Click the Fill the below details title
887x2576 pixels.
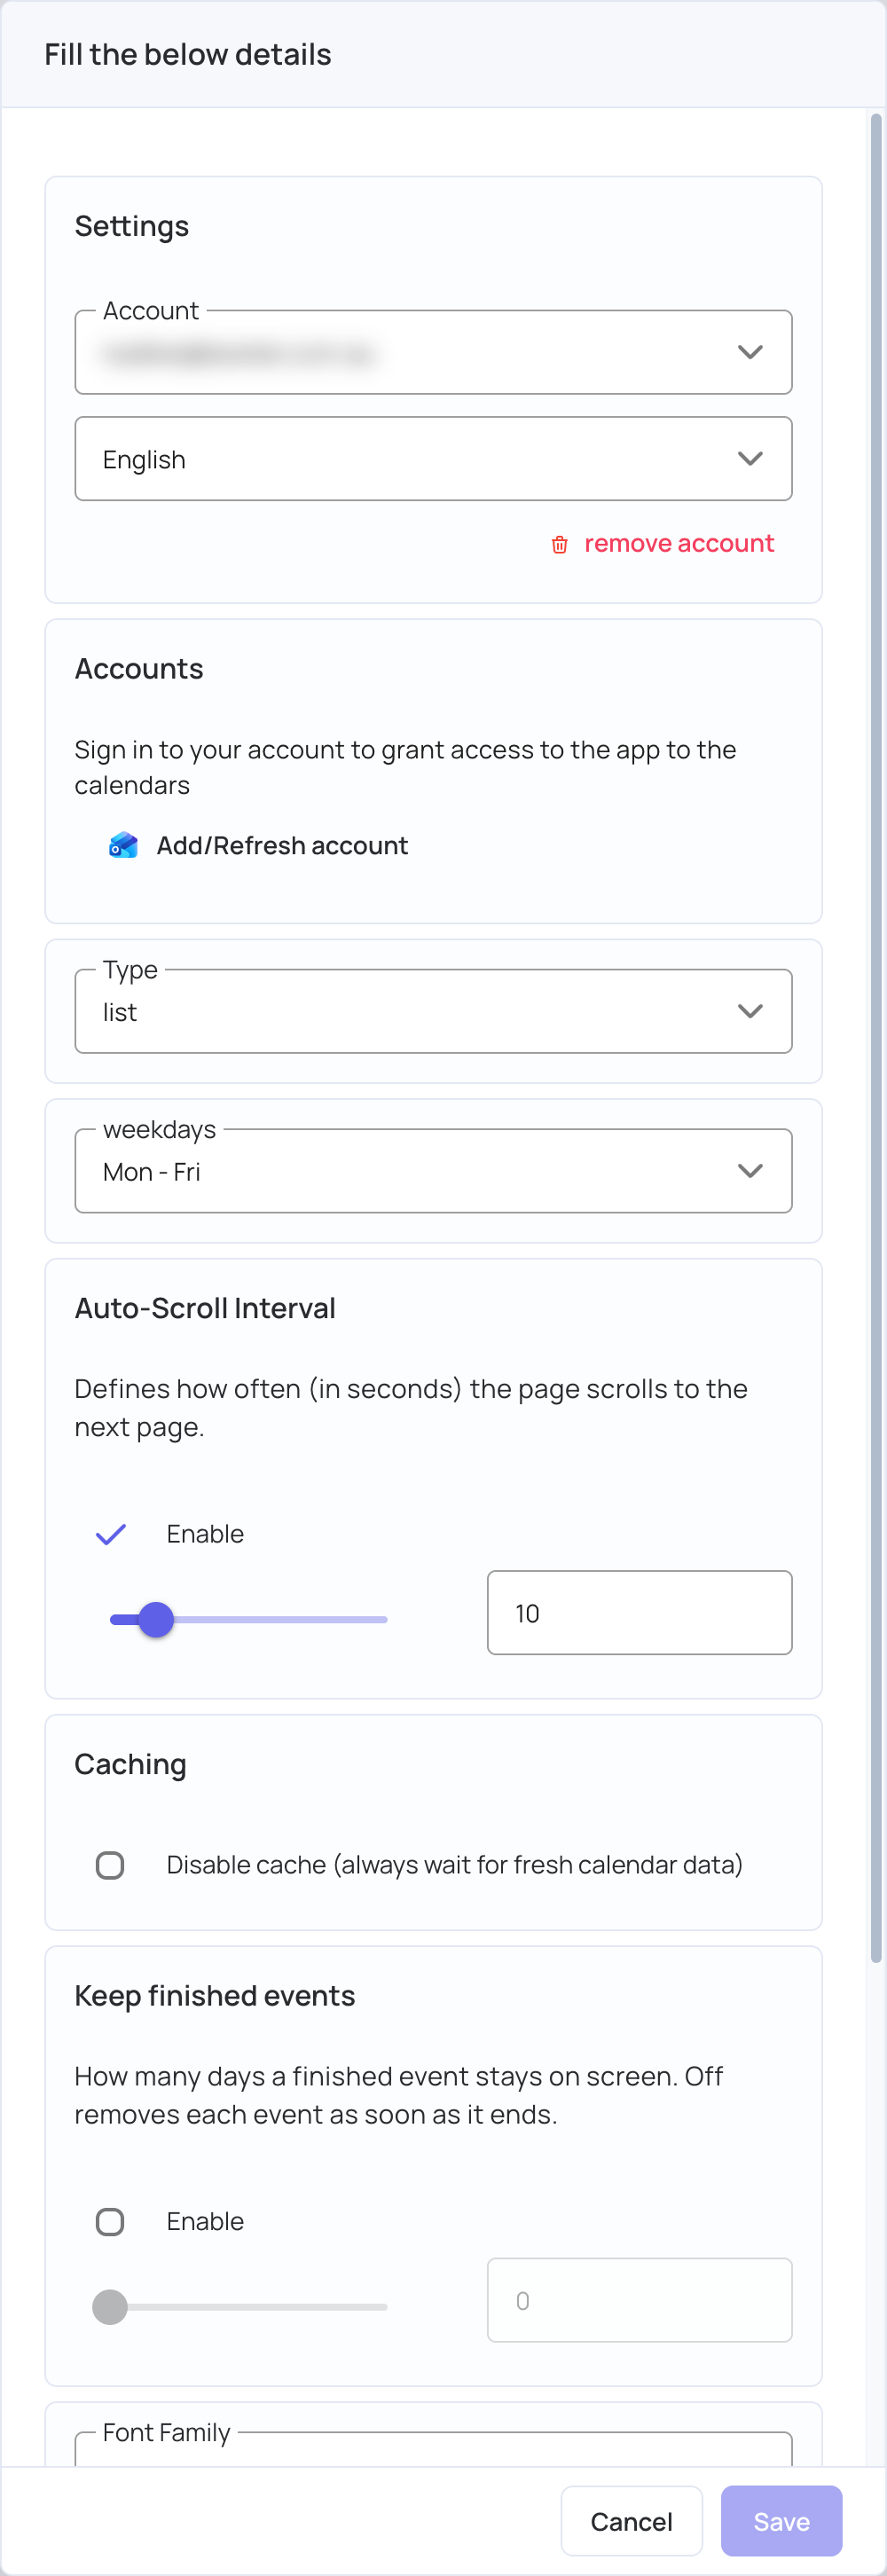click(188, 54)
